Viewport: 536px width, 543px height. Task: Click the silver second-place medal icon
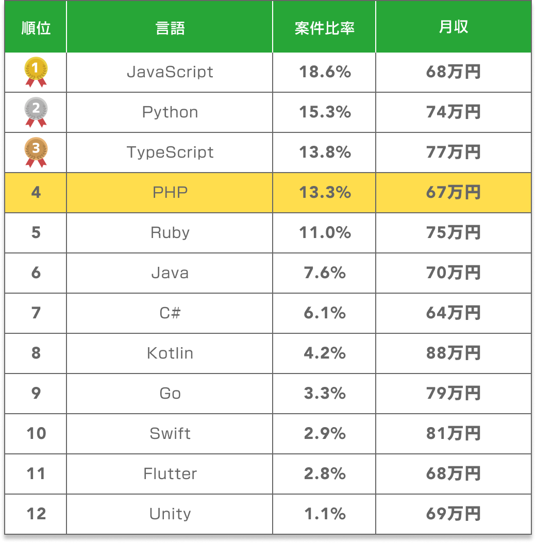(x=36, y=112)
